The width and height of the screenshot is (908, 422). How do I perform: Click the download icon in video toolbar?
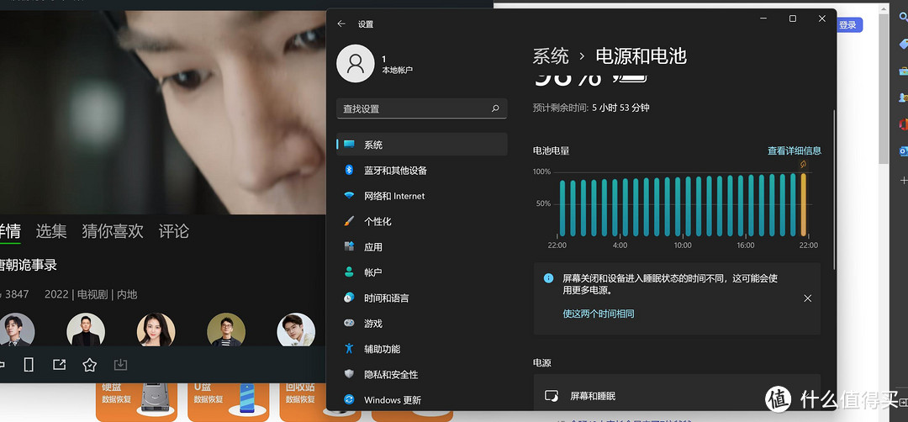pyautogui.click(x=120, y=365)
